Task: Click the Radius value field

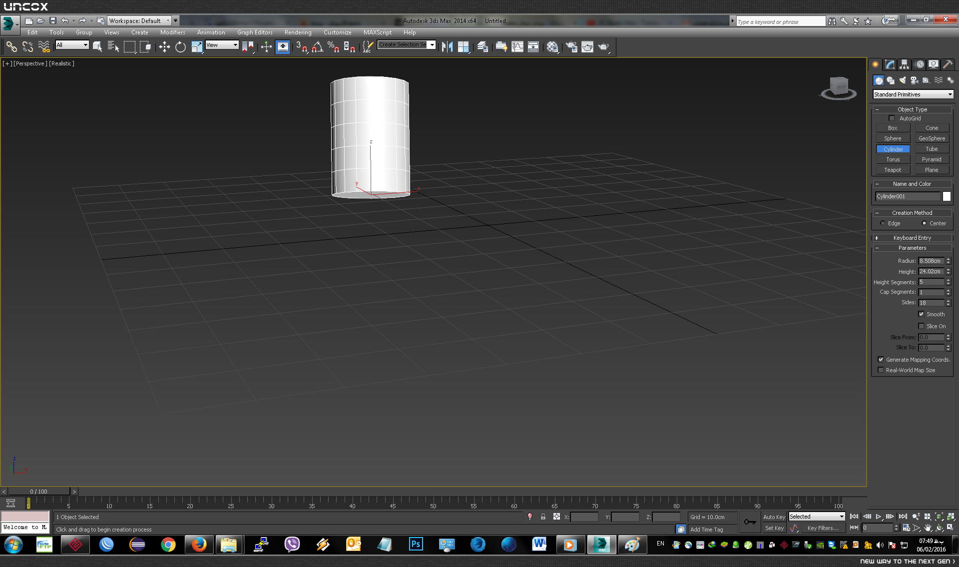Action: (x=931, y=261)
